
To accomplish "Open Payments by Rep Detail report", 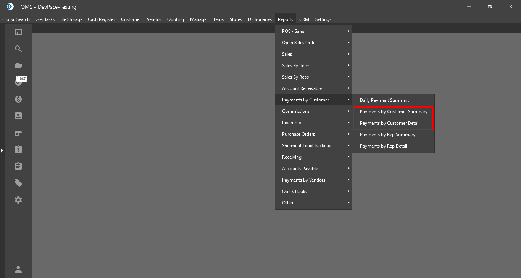I will coord(383,146).
